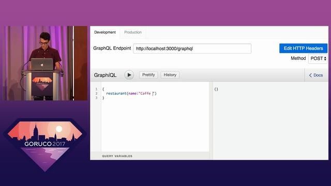
Task: Click the GraphiQL title label
Action: (105, 75)
